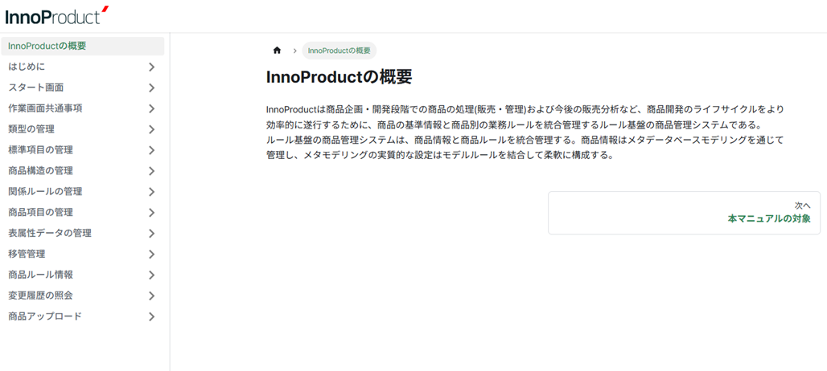Expand the 表属性データの管理 chevron
Viewport: 827px width, 371px height.
[151, 234]
